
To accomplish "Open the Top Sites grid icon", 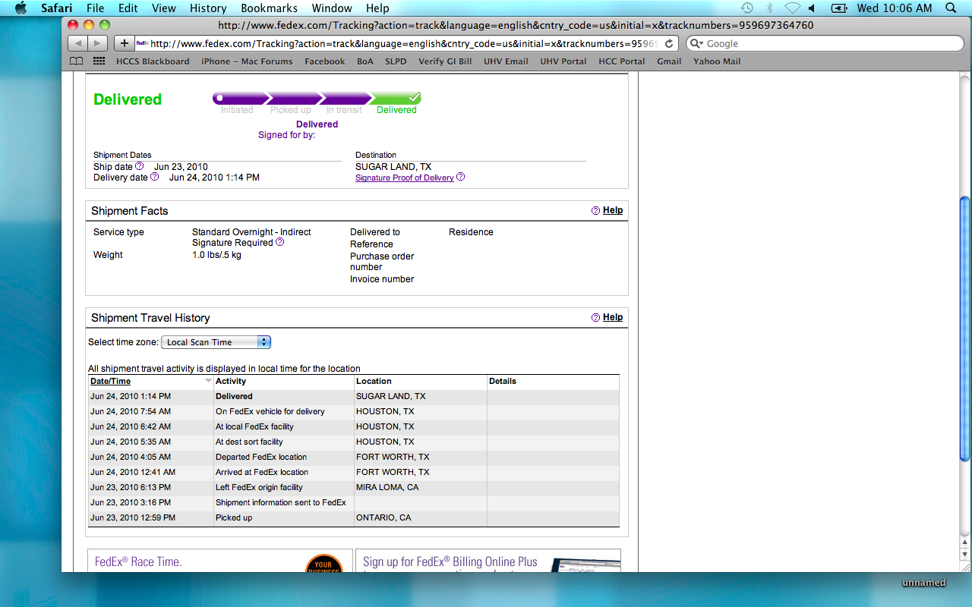I will coord(99,61).
